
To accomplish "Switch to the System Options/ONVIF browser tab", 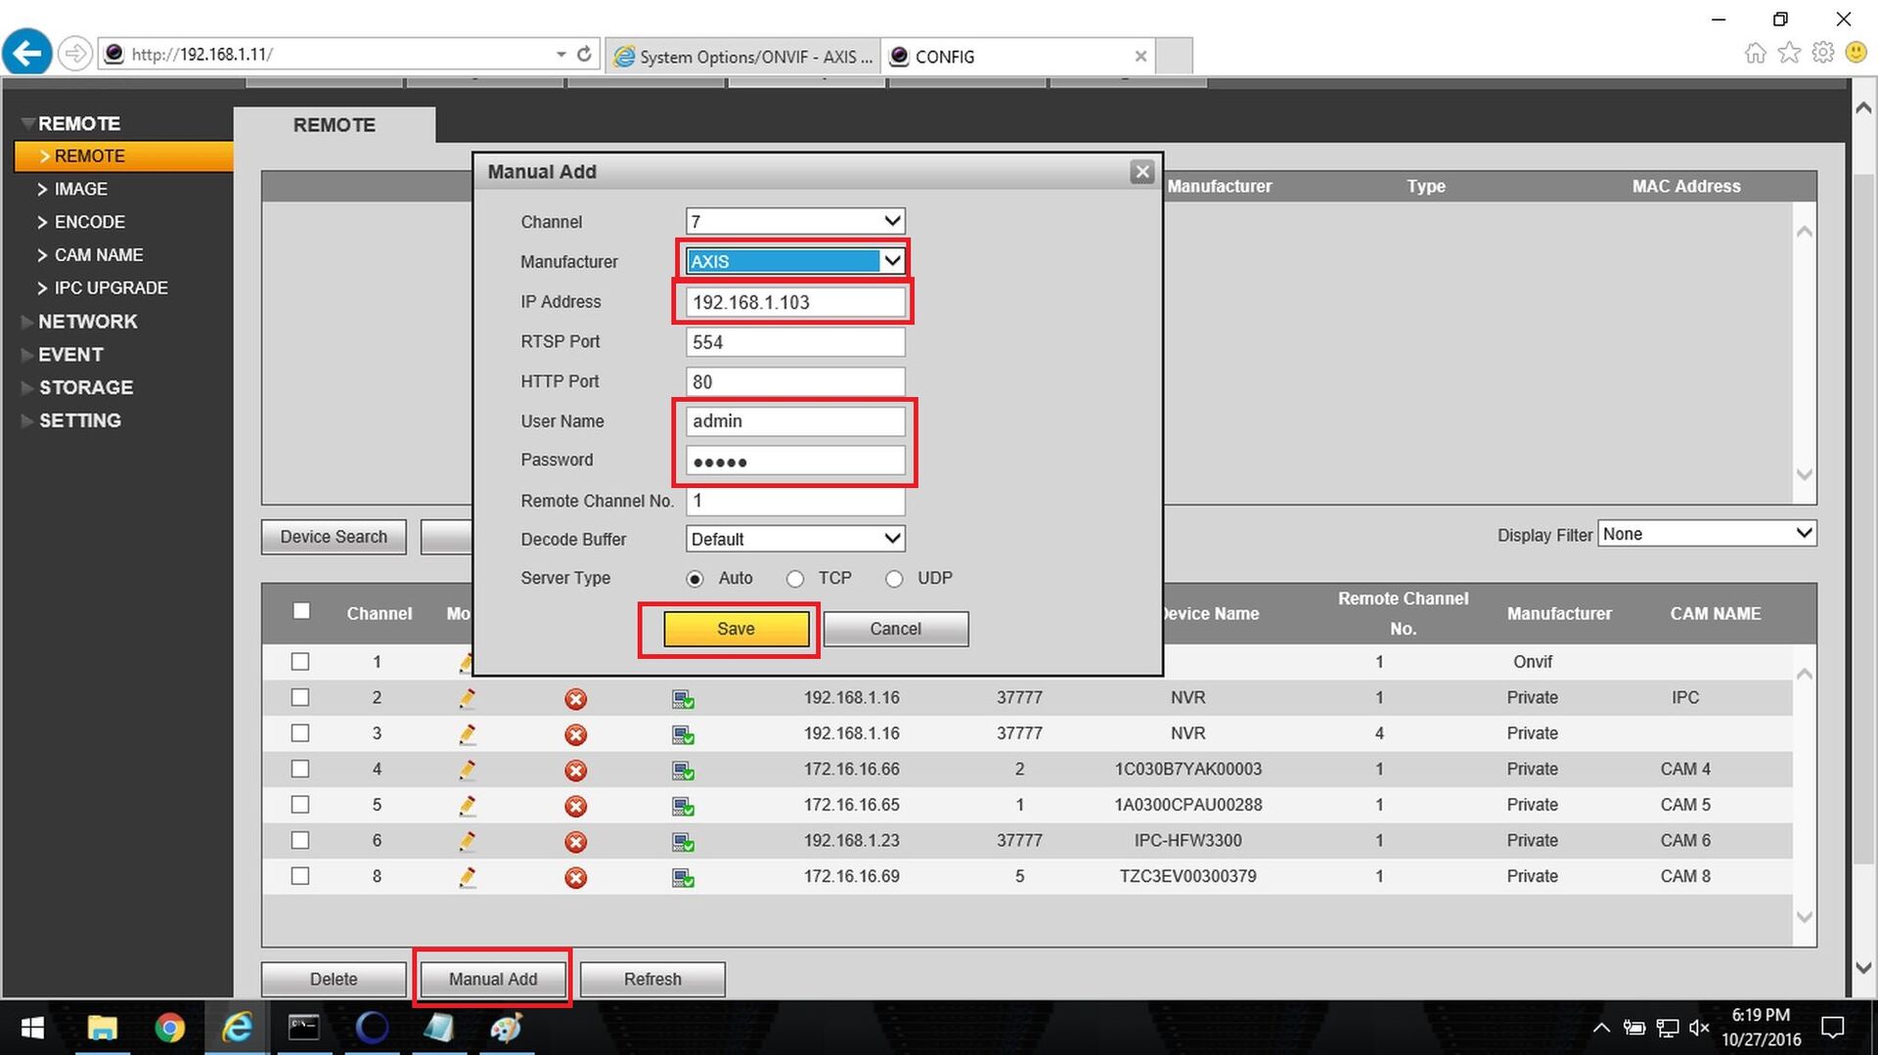I will tap(743, 57).
